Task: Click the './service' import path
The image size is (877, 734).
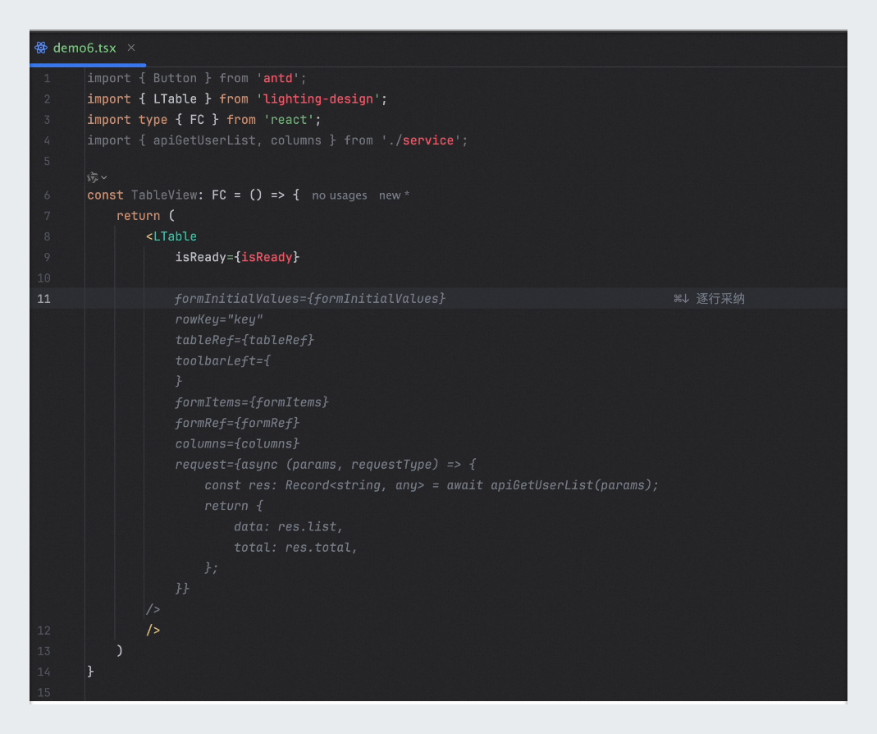Action: pyautogui.click(x=424, y=140)
